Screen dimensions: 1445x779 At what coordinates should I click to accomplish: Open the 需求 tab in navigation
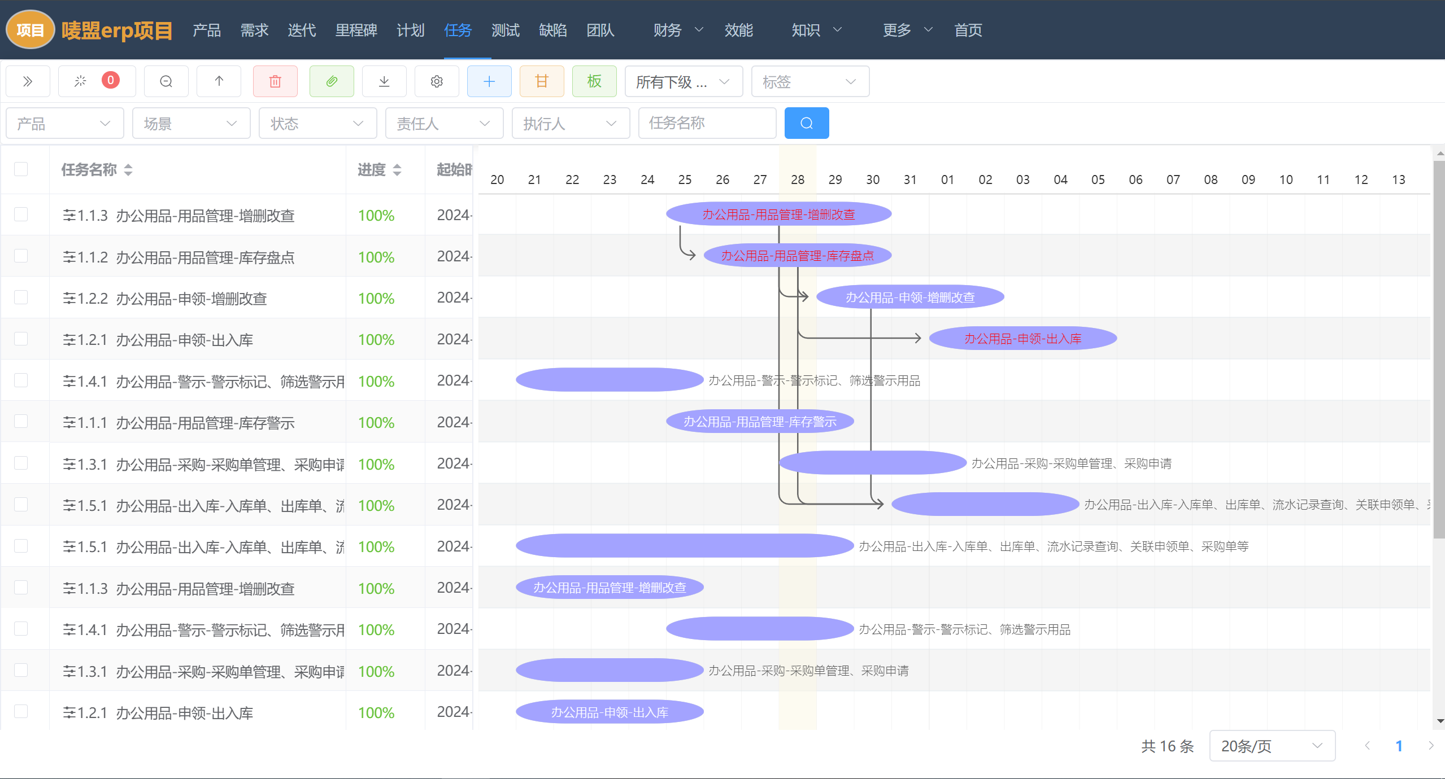click(254, 30)
